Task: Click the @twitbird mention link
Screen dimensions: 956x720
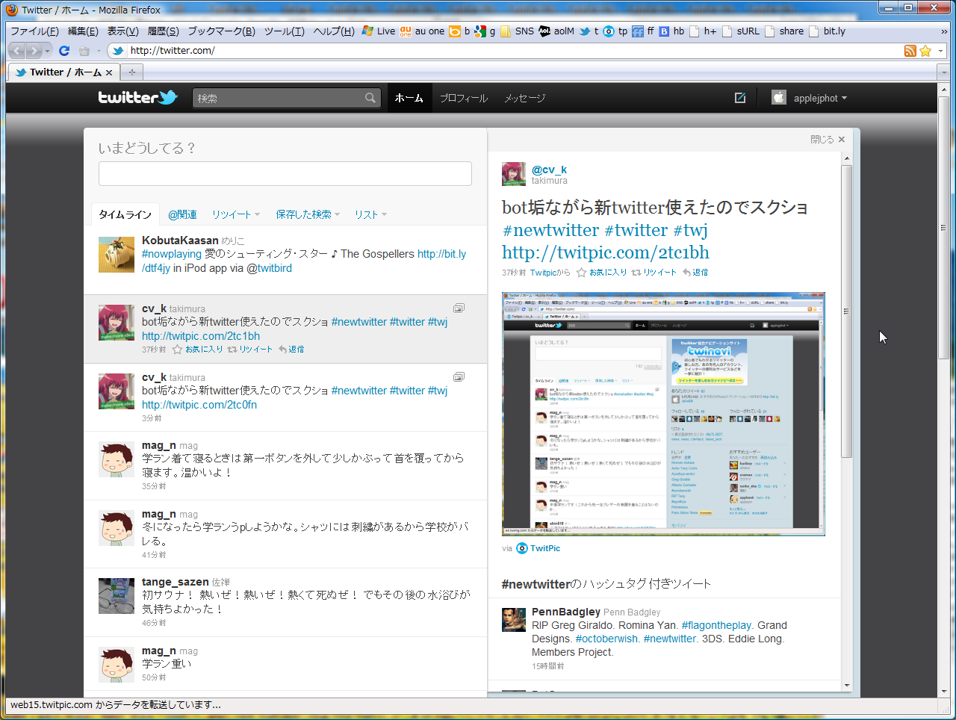Action: pos(270,268)
